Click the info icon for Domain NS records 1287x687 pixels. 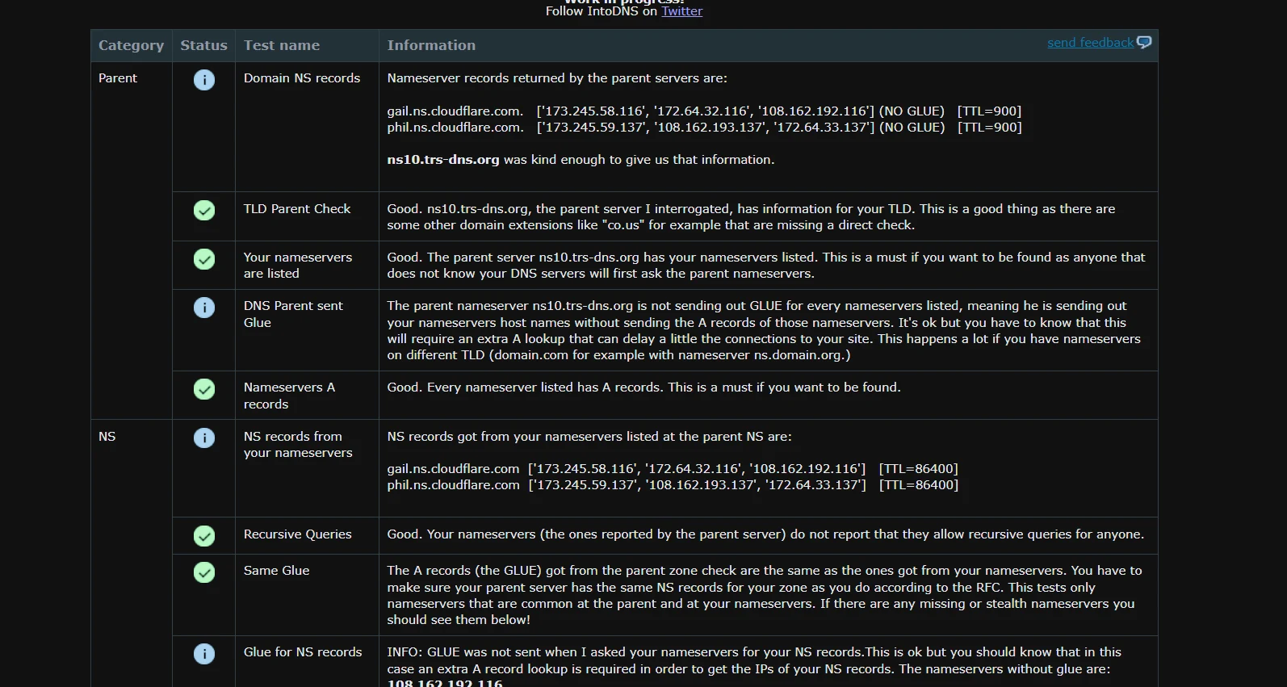click(204, 80)
